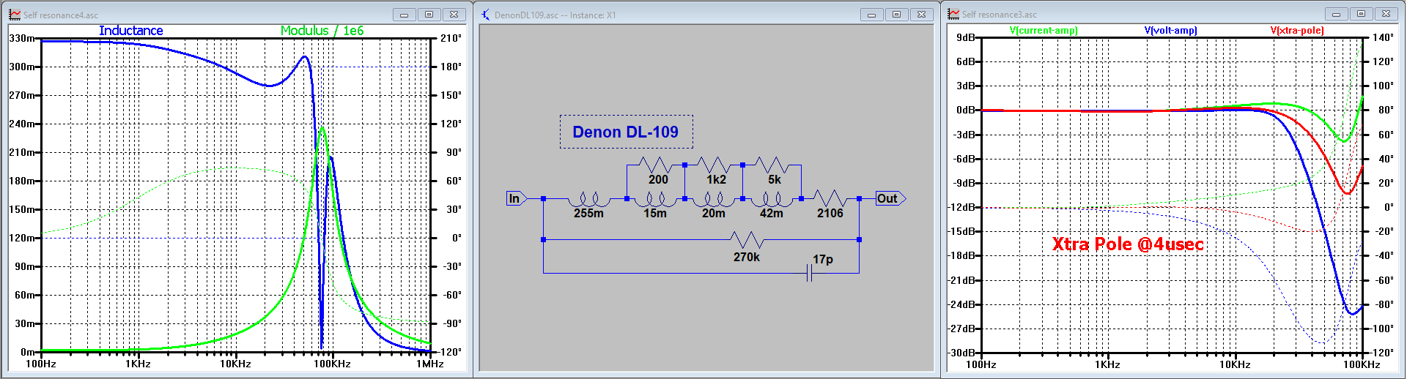The image size is (1407, 379).
Task: Click the 20m inductor value label
Action: [x=713, y=213]
